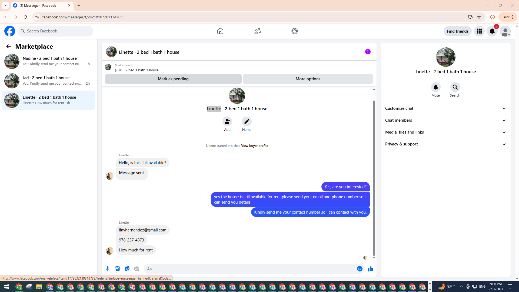
Task: Select Linette's conversation in the list
Action: click(49, 100)
